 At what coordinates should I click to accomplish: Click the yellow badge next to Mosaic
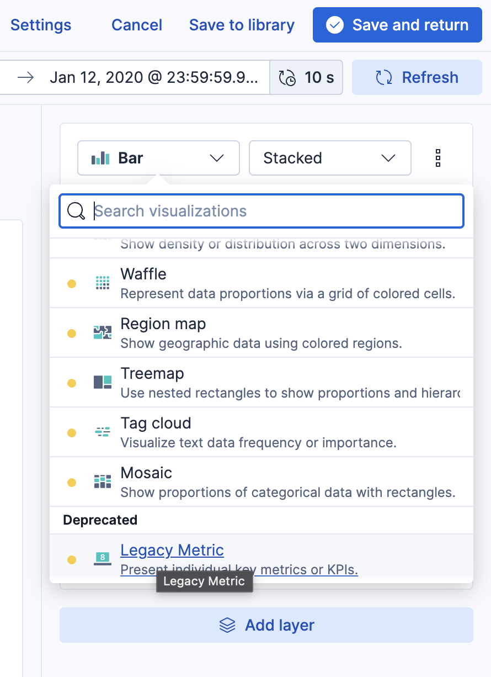(72, 482)
